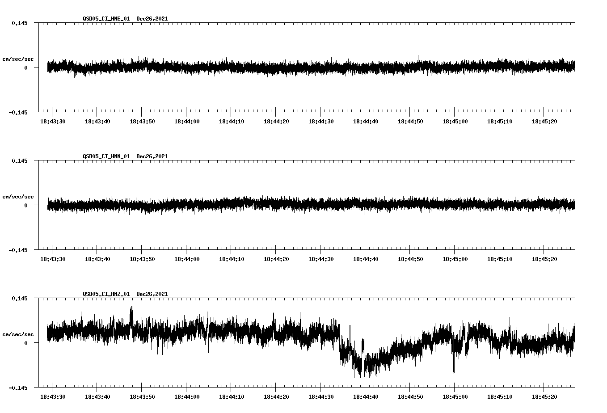Click 18:43:40 time label under HNN plot
Viewport: 607px width, 413px height.
[97, 259]
